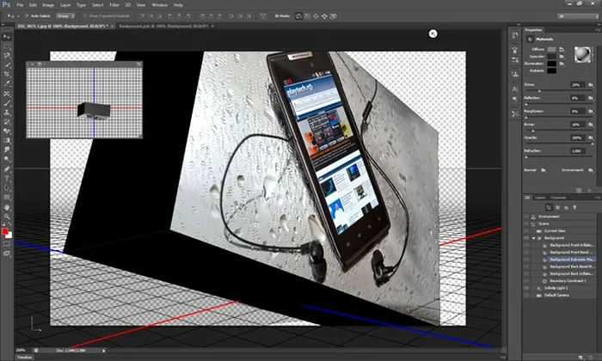Select the Clone Stamp tool
602x361 pixels.
click(7, 113)
